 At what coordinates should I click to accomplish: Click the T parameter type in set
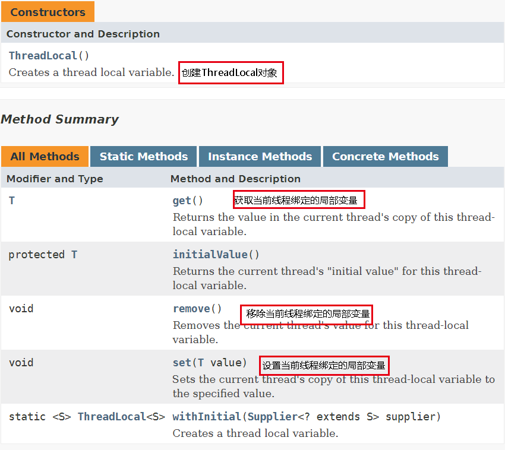click(x=200, y=363)
